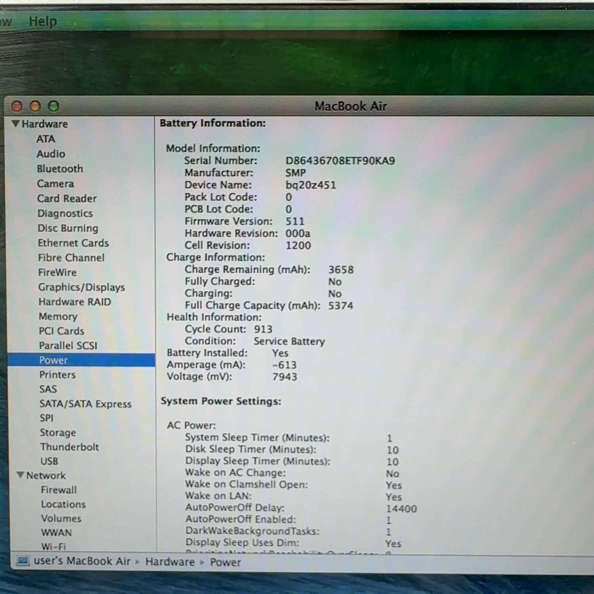
Task: Select Diagnostics in the sidebar
Action: pos(65,213)
